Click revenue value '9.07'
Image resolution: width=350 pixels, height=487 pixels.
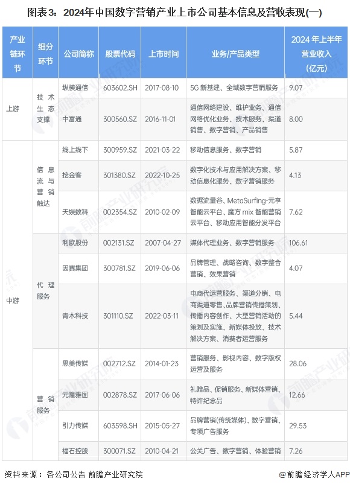[x=296, y=88]
